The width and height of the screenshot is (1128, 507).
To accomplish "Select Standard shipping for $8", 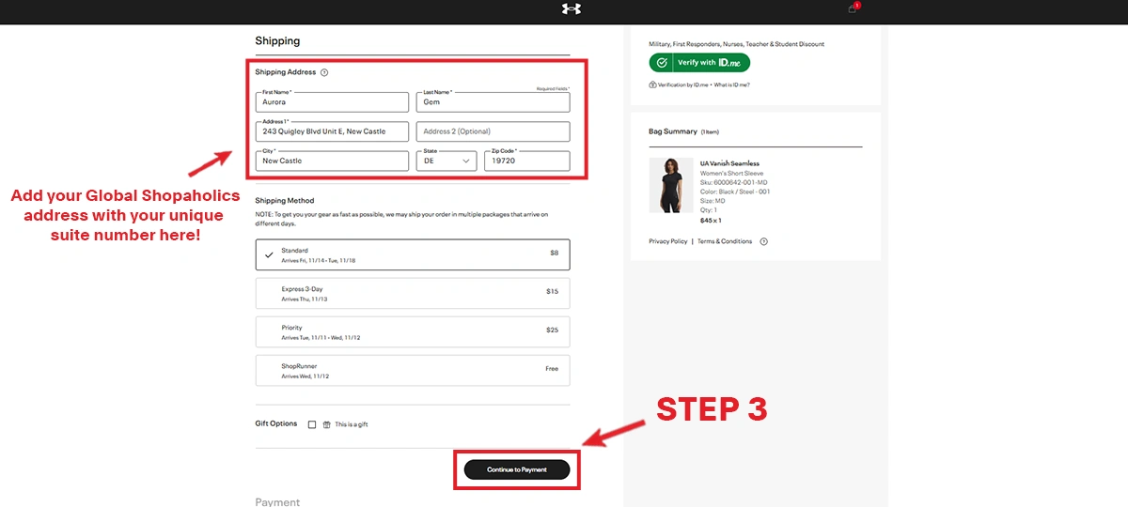I will 412,254.
